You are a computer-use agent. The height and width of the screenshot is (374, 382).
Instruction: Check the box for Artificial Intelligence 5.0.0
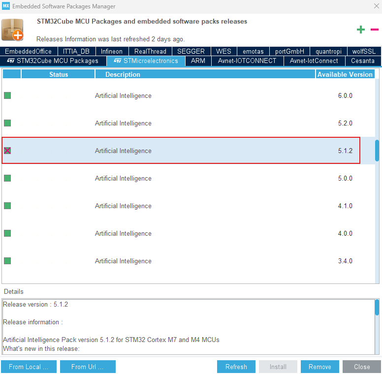[7, 178]
